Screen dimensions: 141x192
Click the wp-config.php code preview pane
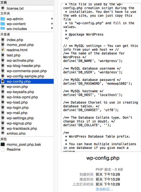point(101,77)
